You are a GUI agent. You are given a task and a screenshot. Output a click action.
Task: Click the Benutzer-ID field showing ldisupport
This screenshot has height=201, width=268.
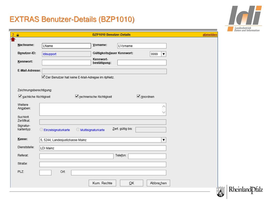pos(66,54)
